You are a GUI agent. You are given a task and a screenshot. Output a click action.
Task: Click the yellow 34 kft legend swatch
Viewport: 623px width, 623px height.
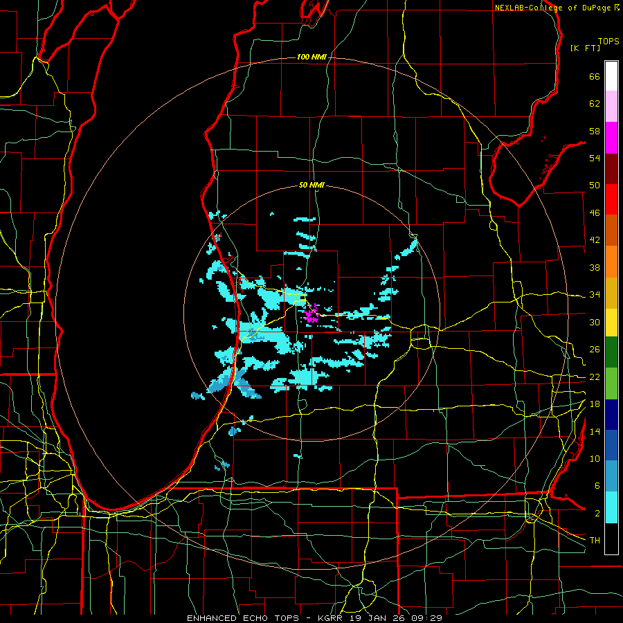[x=611, y=322]
